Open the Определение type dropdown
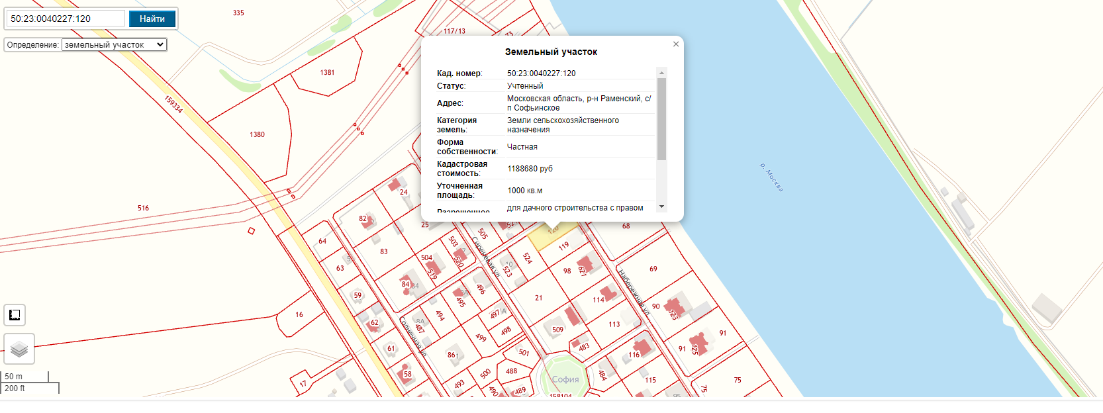1103x413 pixels. point(114,44)
